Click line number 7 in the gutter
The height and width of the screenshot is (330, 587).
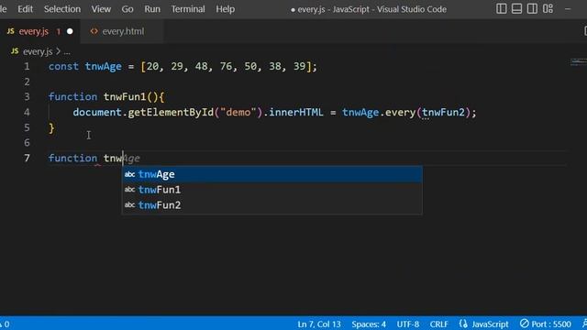click(x=27, y=158)
